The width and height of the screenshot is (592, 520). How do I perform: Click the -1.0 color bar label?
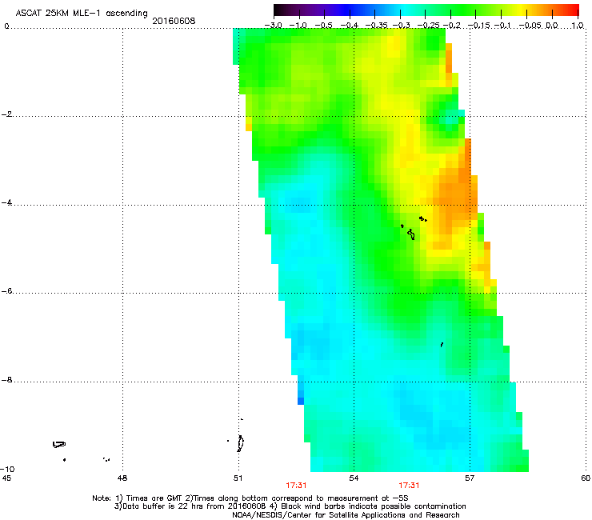pos(298,26)
